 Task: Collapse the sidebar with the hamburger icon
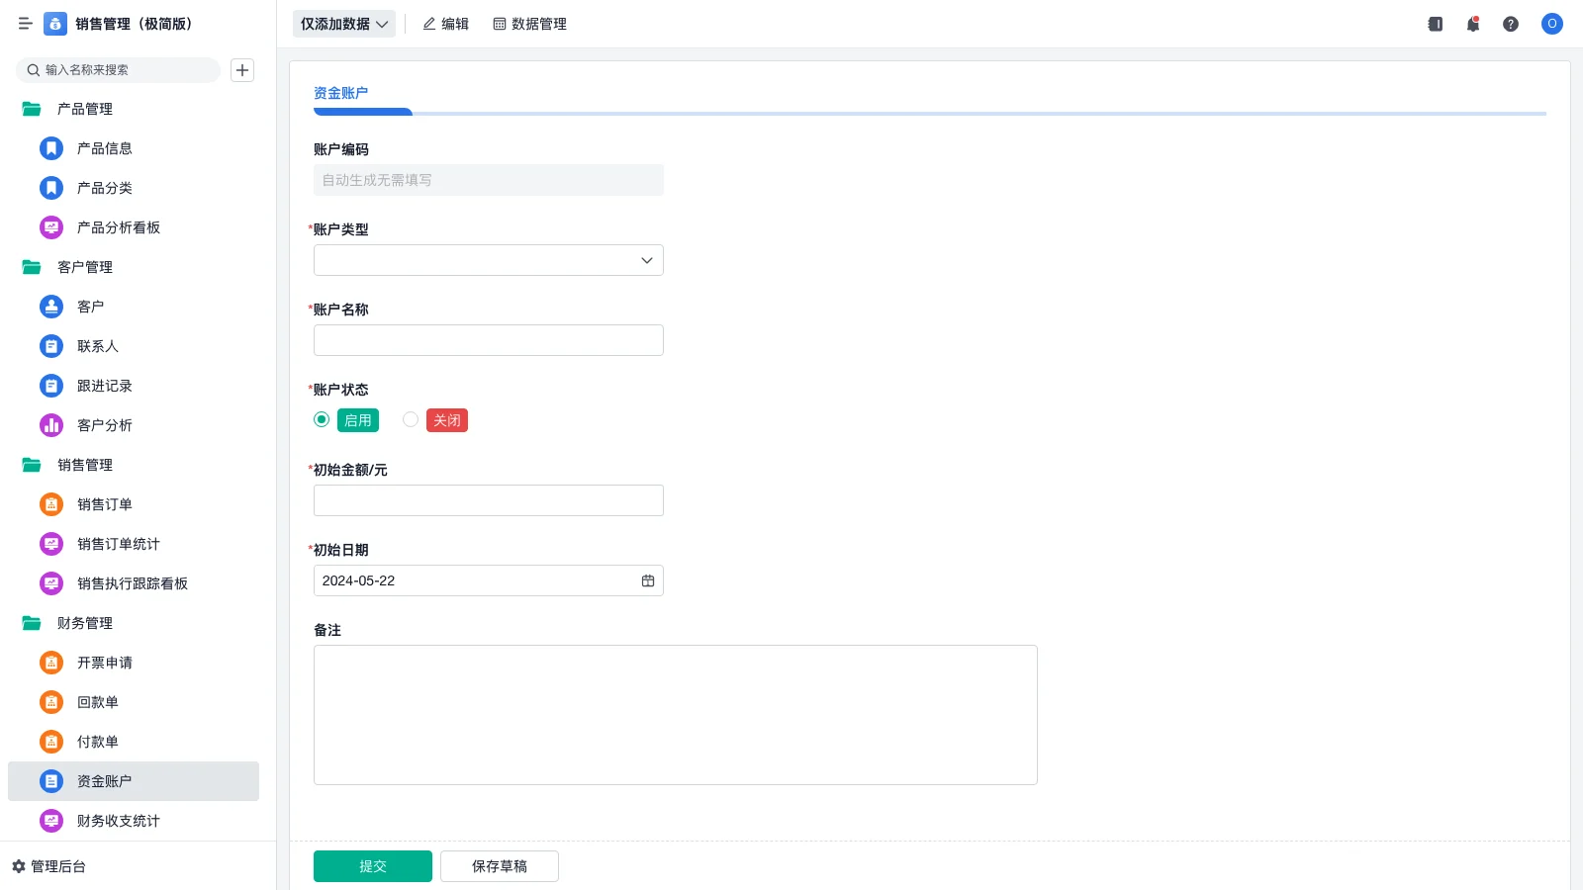tap(26, 24)
